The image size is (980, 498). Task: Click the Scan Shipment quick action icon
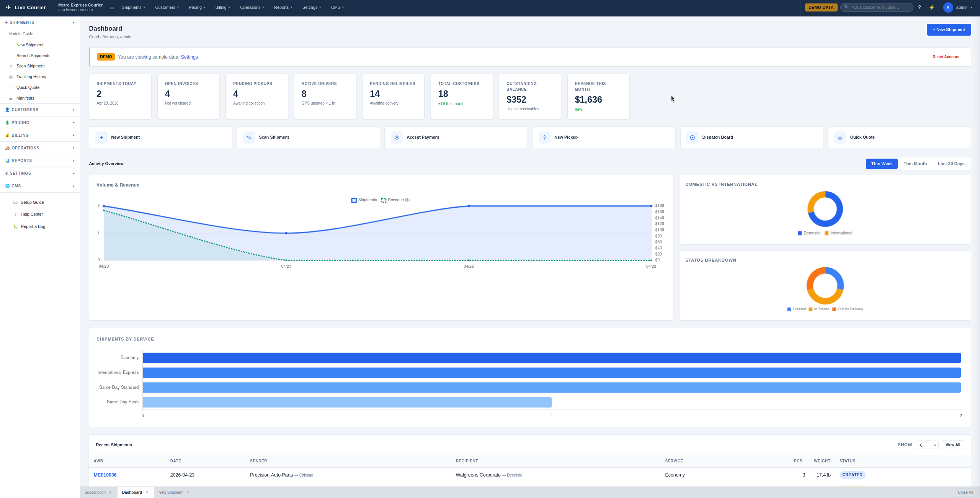click(249, 138)
